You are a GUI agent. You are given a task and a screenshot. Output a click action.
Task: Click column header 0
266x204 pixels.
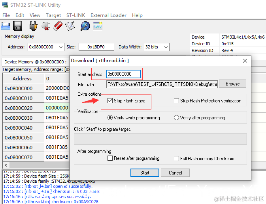tap(57, 78)
